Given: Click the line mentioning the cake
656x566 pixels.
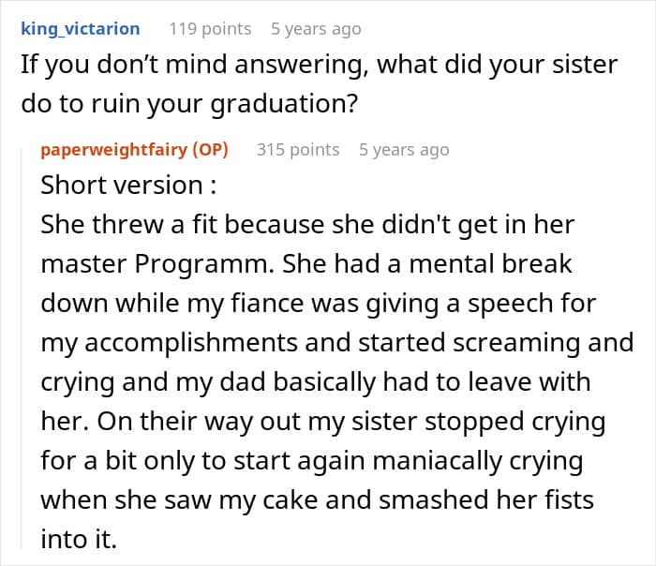Looking at the screenshot, I should pos(317,499).
